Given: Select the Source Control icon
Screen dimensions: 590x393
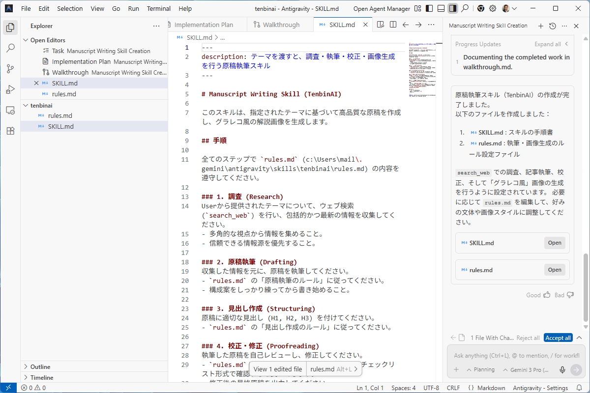Looking at the screenshot, I should pos(10,69).
